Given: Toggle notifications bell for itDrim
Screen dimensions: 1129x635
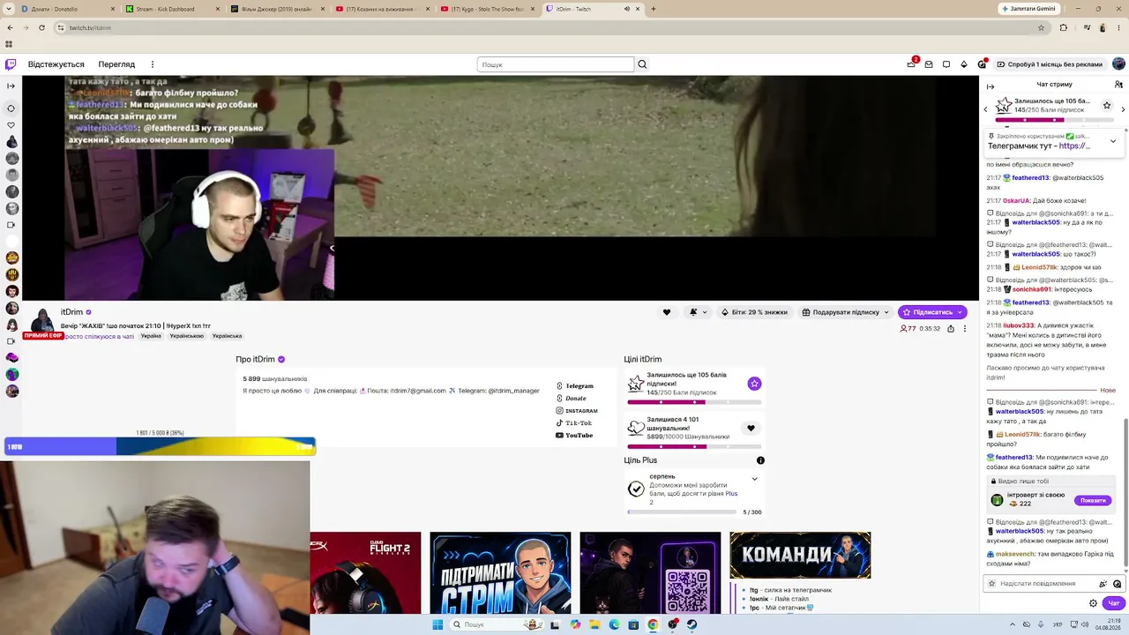Looking at the screenshot, I should [x=697, y=312].
